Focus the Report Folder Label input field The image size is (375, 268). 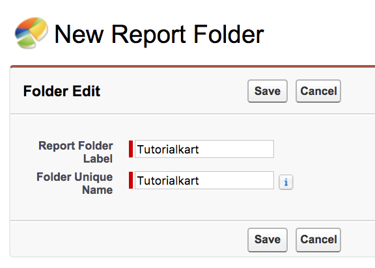tap(204, 149)
